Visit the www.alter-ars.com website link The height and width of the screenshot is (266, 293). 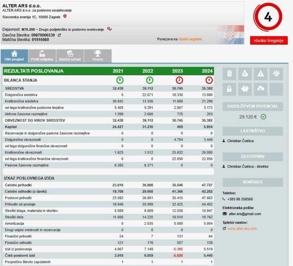[242, 229]
